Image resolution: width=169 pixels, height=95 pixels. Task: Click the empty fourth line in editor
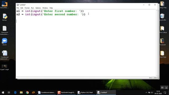86,21
